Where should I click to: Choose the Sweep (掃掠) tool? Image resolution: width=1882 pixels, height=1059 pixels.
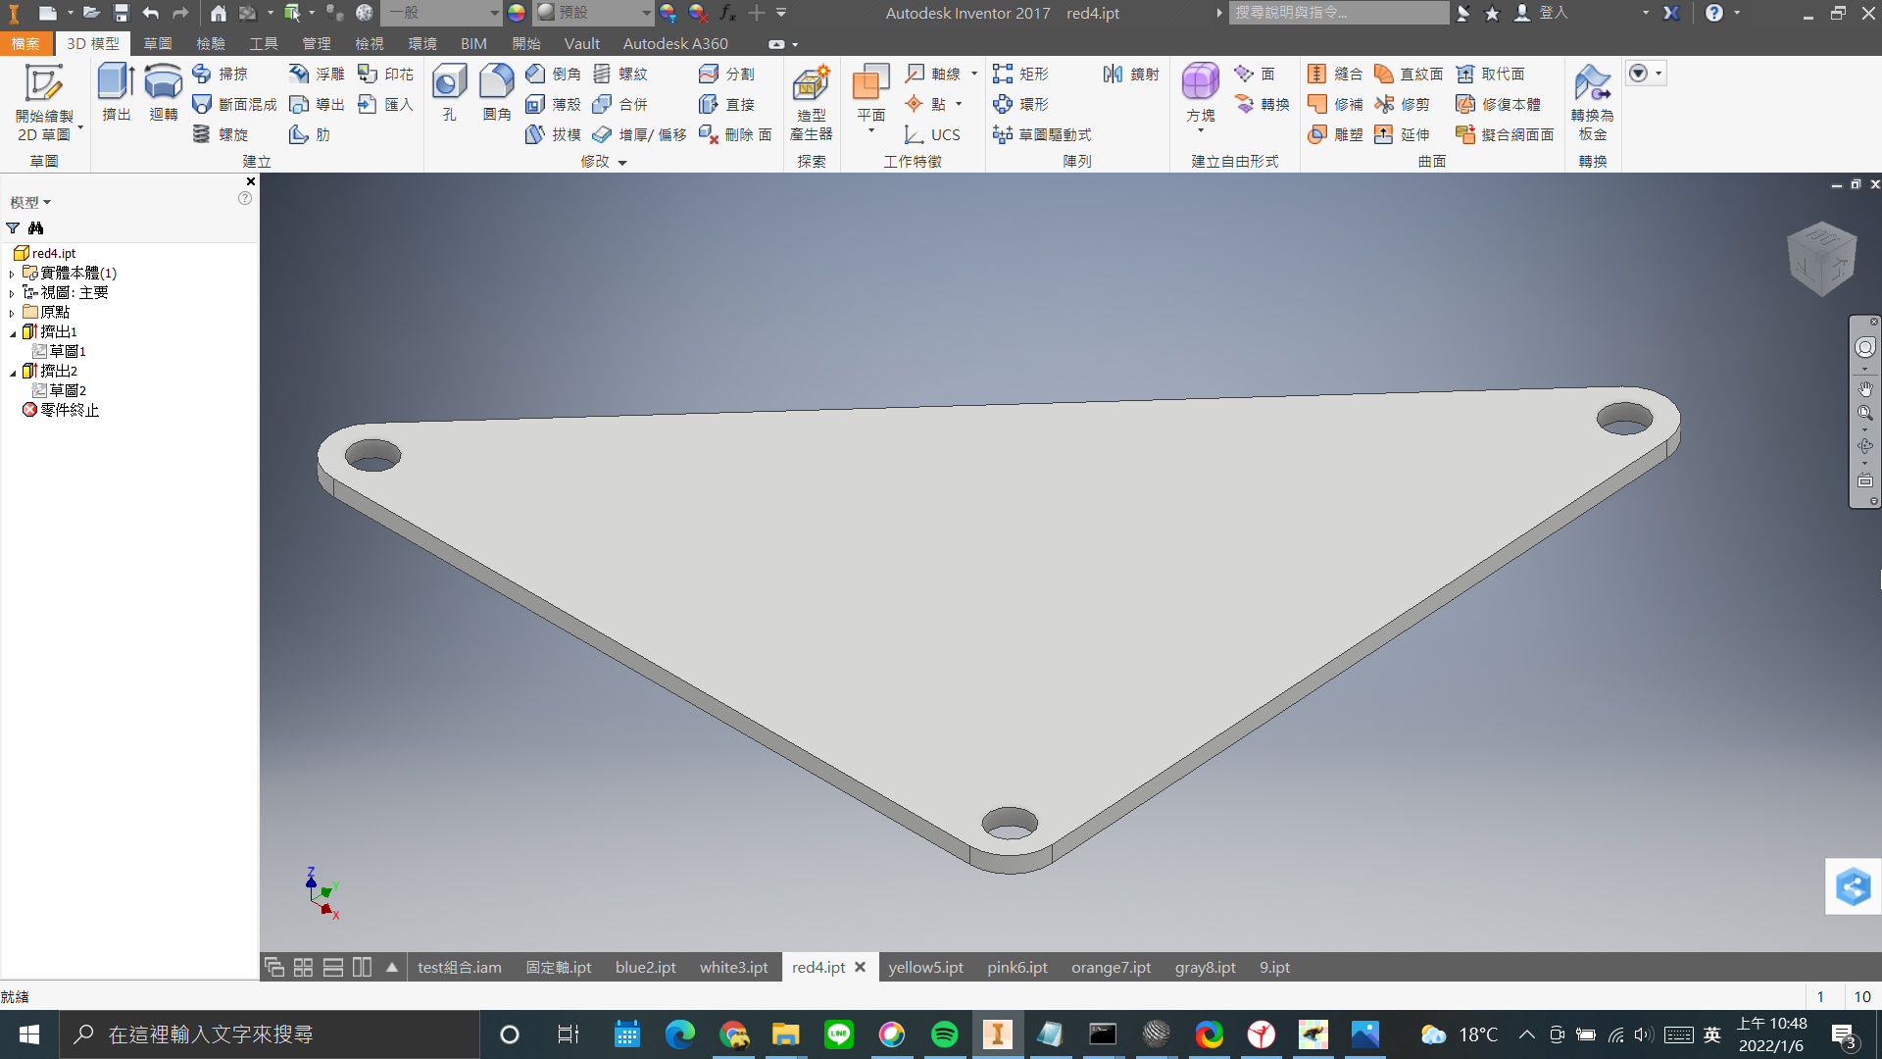(x=221, y=74)
